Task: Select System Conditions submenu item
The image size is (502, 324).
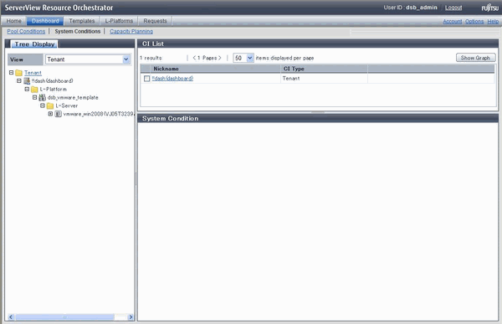Action: (78, 32)
